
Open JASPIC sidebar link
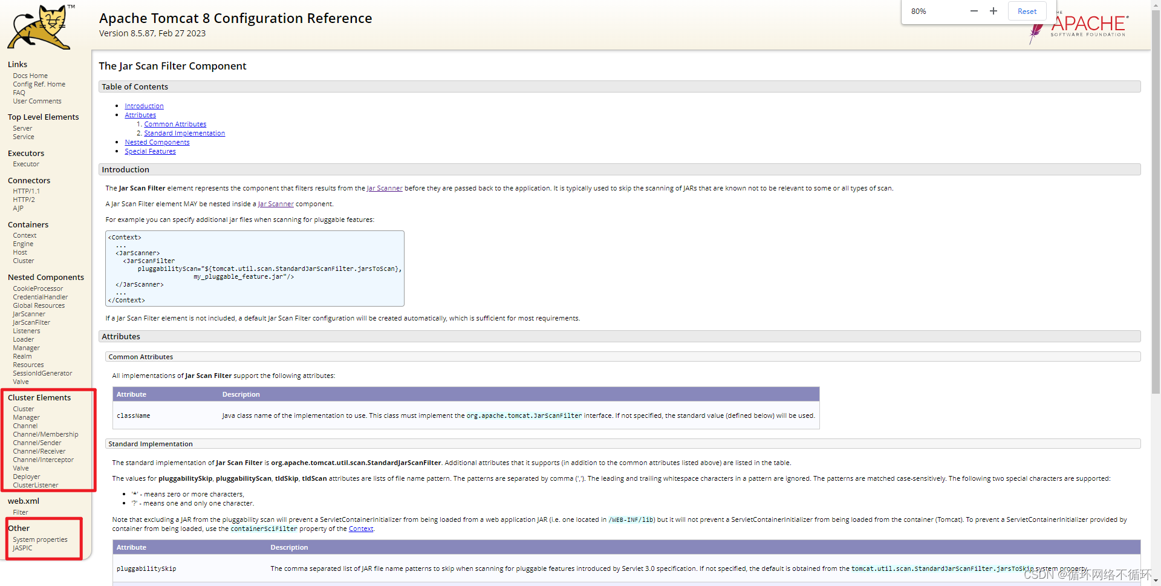[22, 548]
